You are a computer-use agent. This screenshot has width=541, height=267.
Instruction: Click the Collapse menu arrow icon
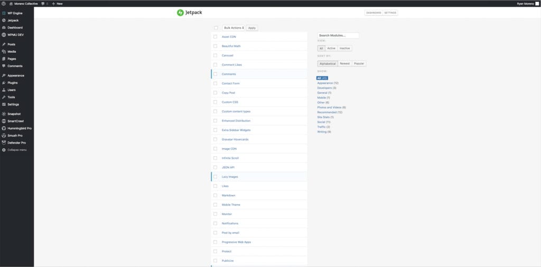tap(4, 150)
